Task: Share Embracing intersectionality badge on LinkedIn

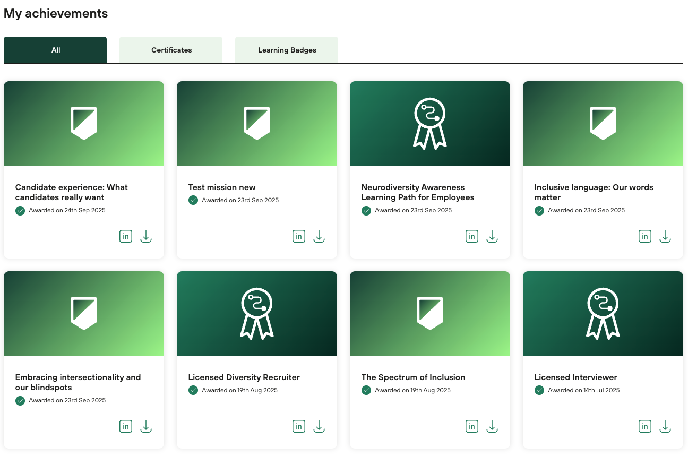Action: tap(126, 426)
